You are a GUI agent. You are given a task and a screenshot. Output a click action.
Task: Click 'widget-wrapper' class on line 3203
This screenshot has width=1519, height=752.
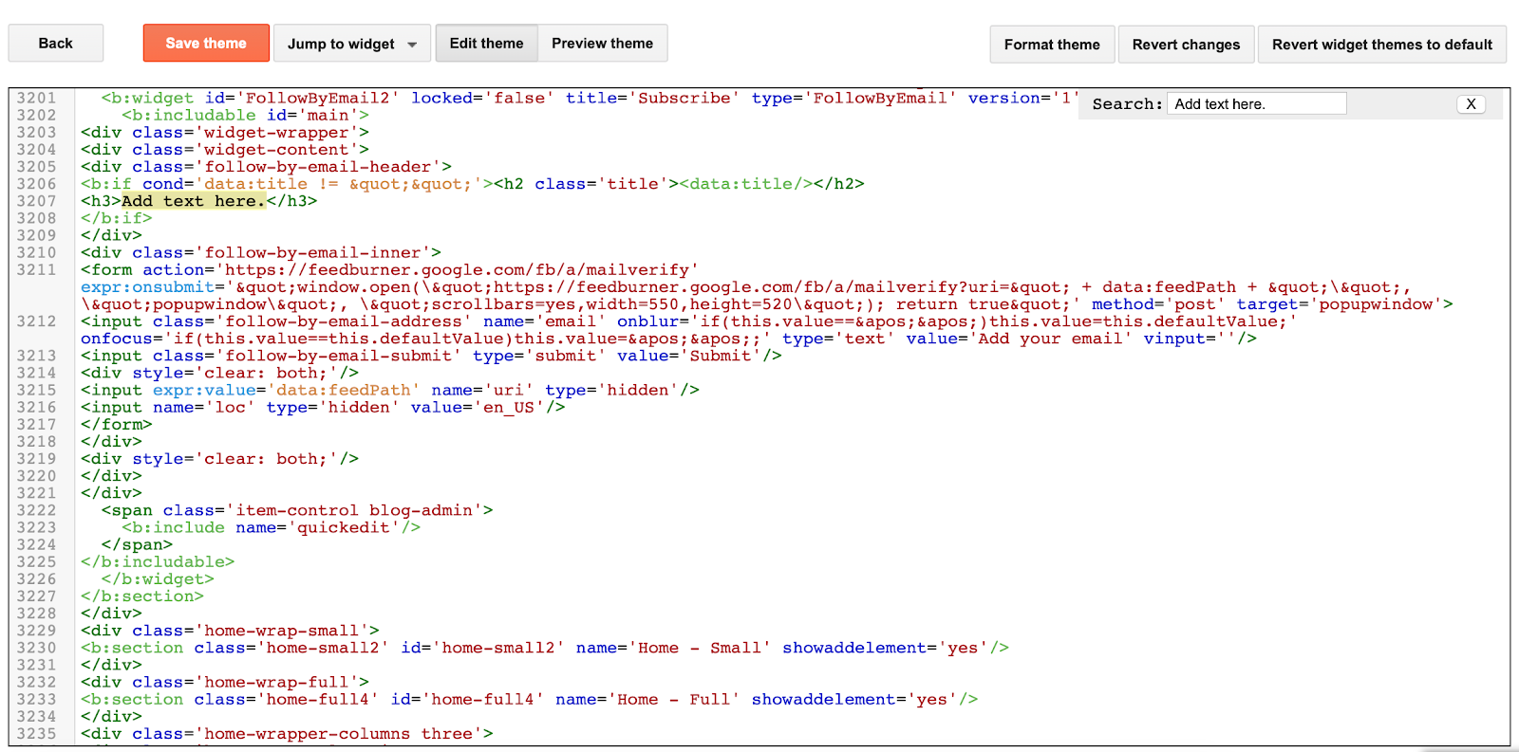(276, 133)
